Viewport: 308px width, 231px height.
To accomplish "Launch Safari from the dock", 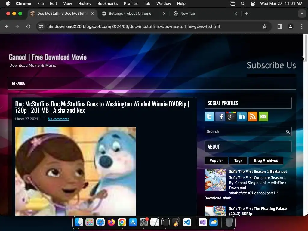I will click(100, 222).
